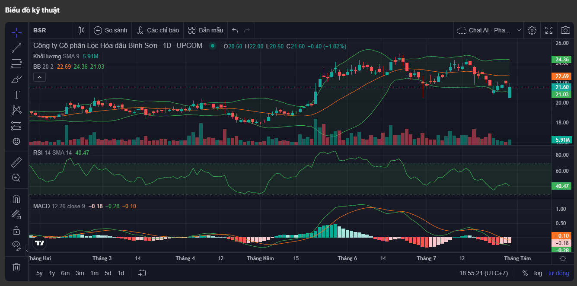The width and height of the screenshot is (577, 286).
Task: Toggle percent scale on price axis
Action: [525, 273]
